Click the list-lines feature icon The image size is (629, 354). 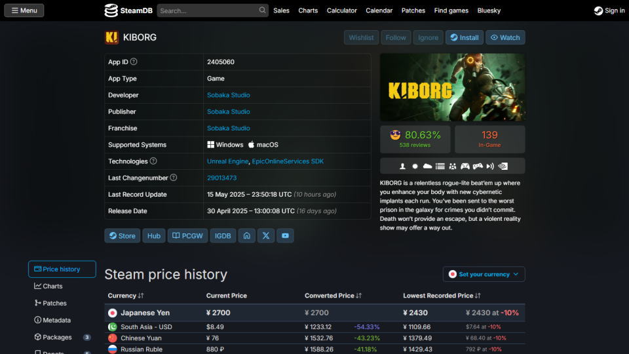coord(440,166)
